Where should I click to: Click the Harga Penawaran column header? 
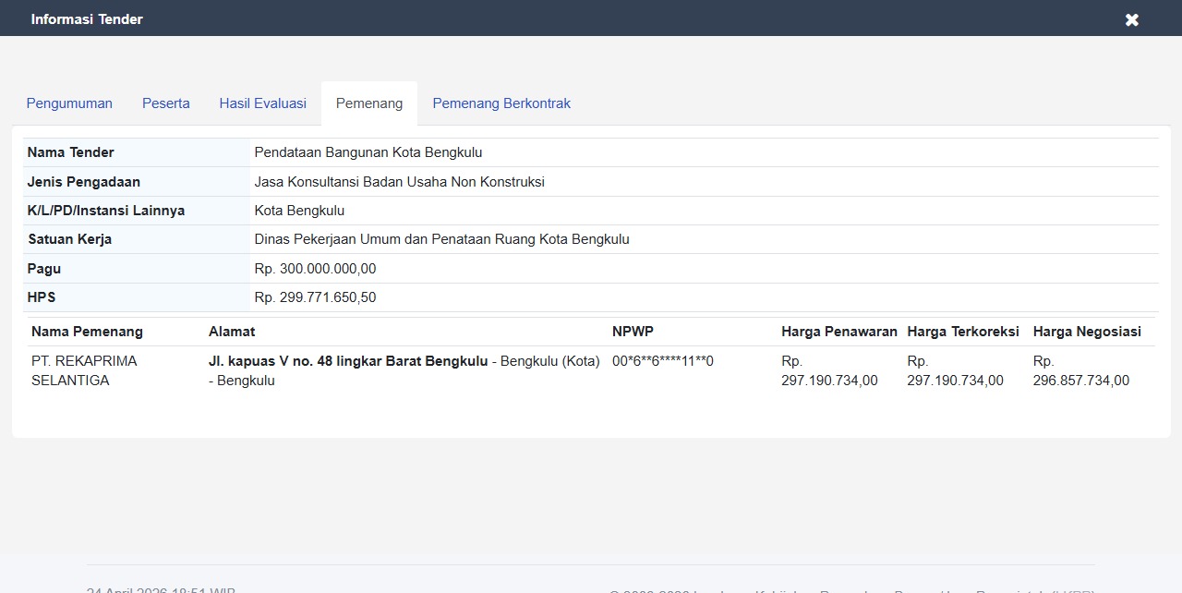coord(839,332)
